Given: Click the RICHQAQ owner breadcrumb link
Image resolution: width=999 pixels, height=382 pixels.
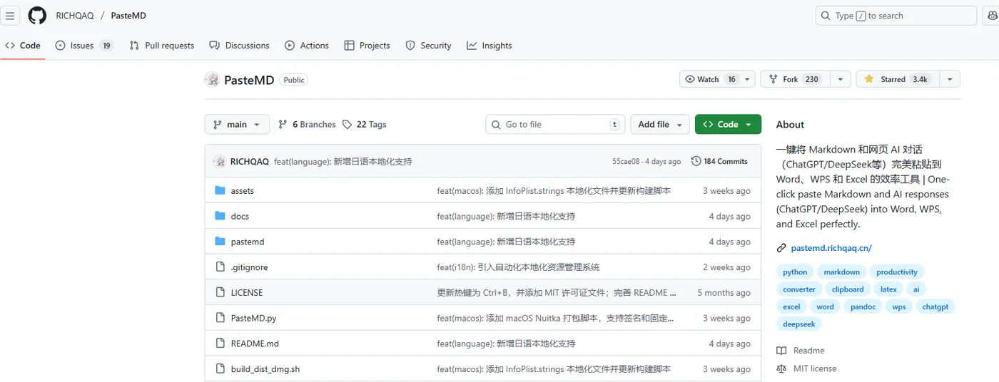Looking at the screenshot, I should click(x=76, y=16).
